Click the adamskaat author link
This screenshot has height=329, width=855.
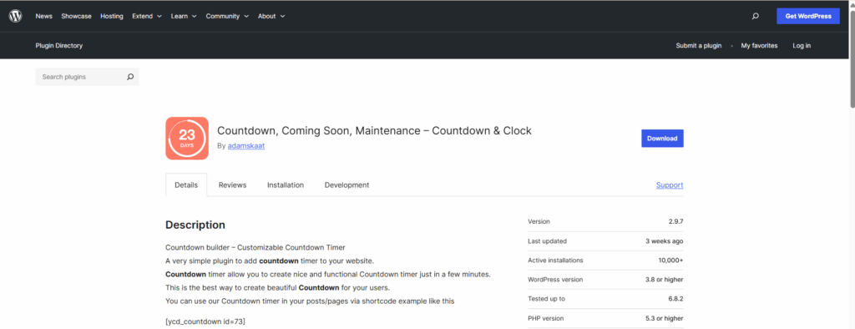click(246, 146)
